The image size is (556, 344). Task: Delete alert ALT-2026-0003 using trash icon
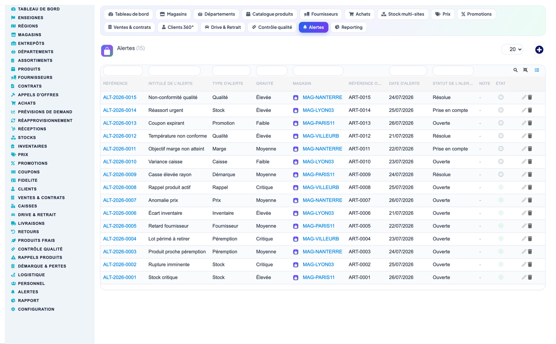[x=530, y=252]
